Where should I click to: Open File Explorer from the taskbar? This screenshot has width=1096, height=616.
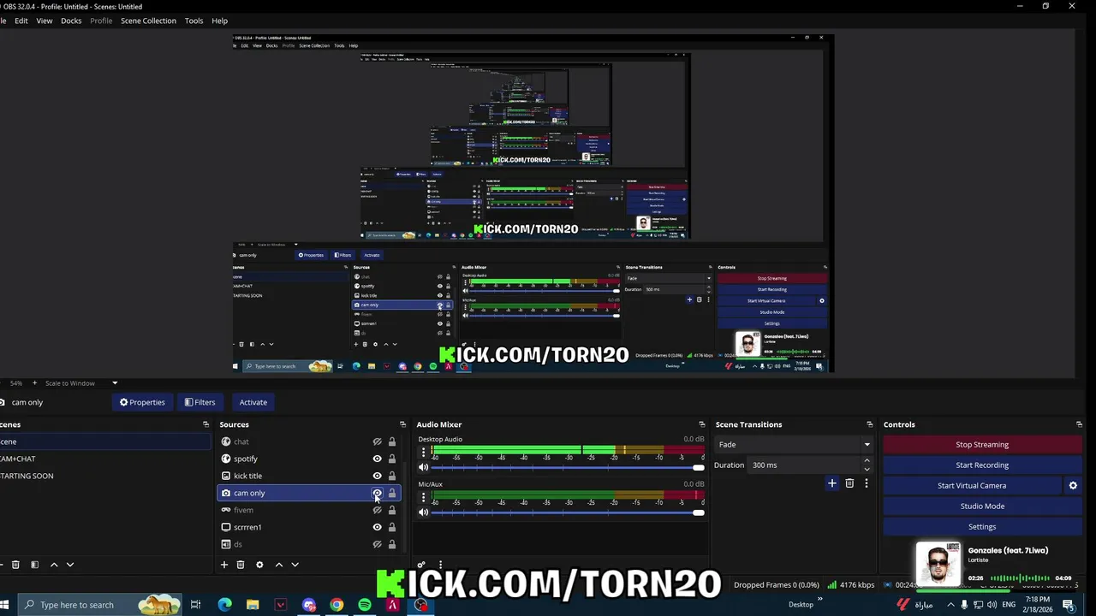[x=253, y=605]
